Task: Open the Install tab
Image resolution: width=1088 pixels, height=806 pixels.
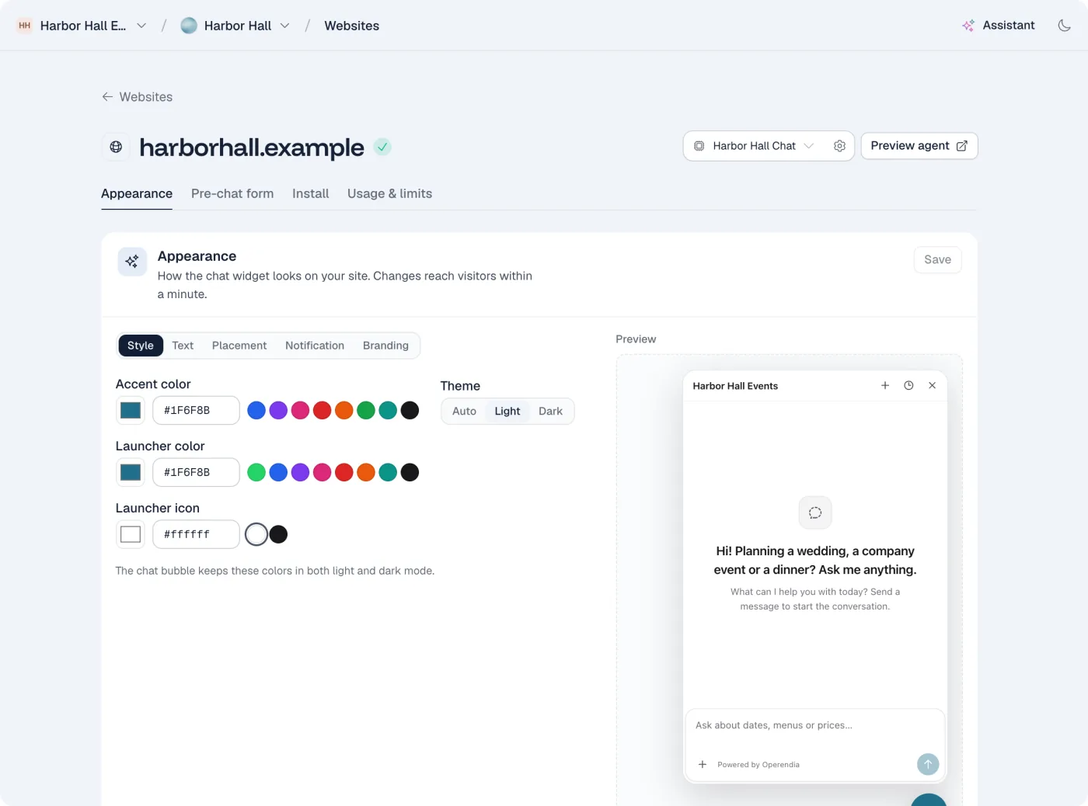Action: click(310, 193)
